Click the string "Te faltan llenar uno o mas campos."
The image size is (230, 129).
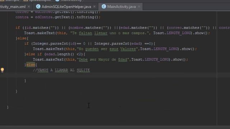110,33
